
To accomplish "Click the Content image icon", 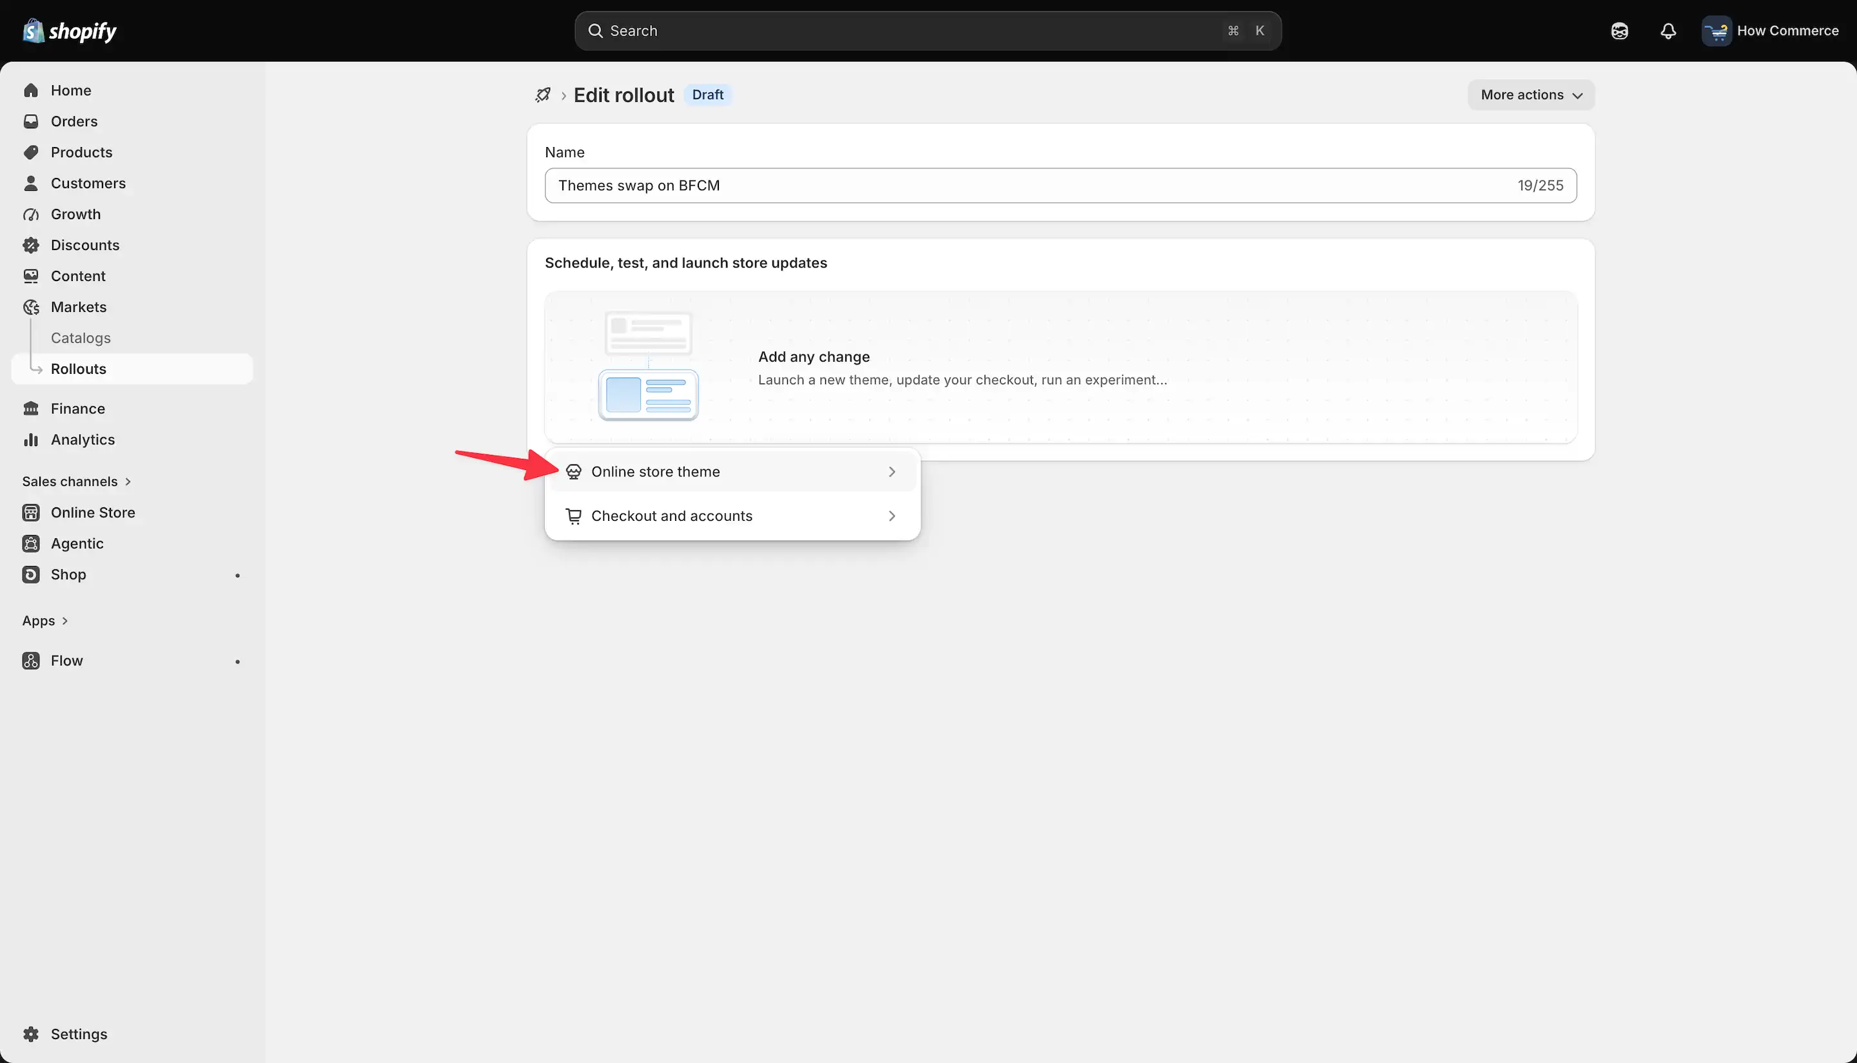I will [x=31, y=276].
